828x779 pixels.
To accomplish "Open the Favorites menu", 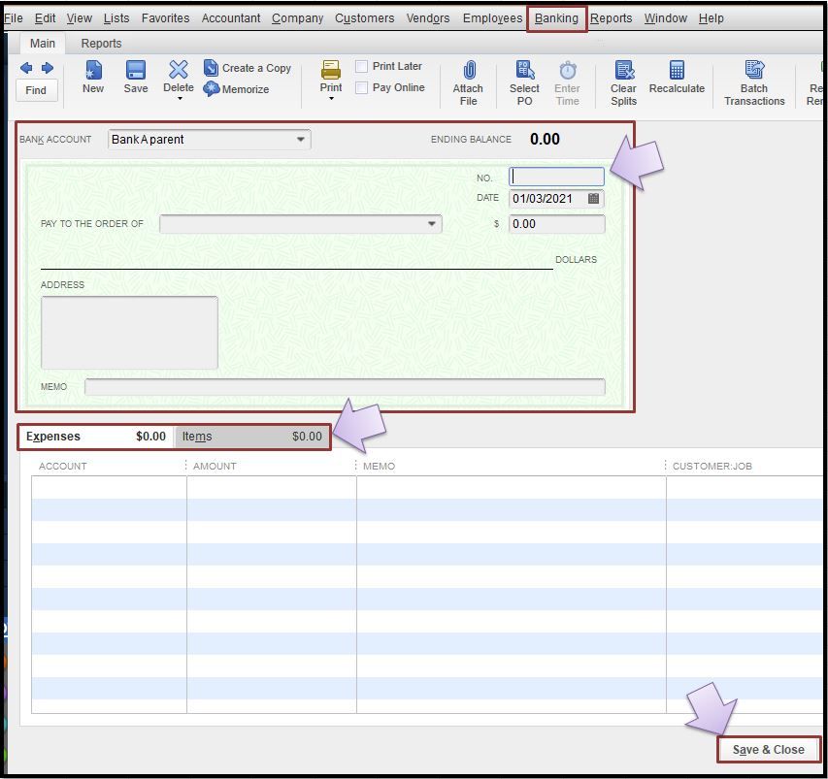I will coord(165,17).
